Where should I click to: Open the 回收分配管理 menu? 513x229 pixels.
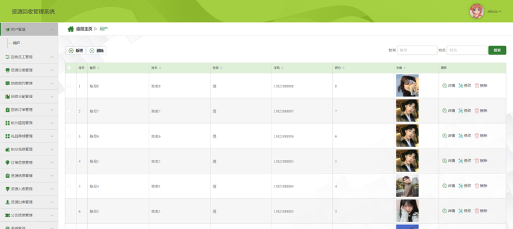pyautogui.click(x=29, y=96)
